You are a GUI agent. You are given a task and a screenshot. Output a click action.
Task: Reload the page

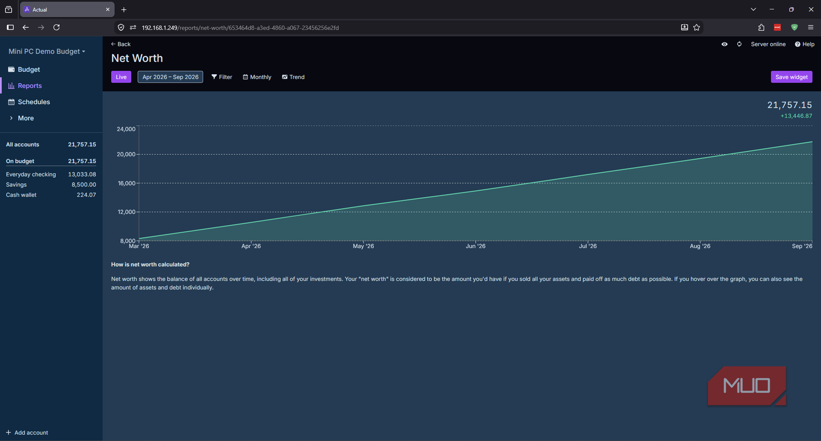pyautogui.click(x=56, y=27)
